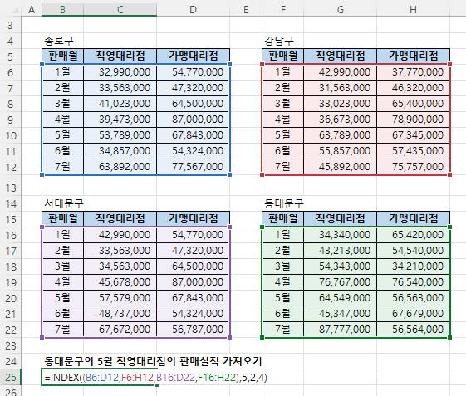The image size is (466, 396).
Task: Select the cell with 65,400,000
Action: (x=413, y=104)
